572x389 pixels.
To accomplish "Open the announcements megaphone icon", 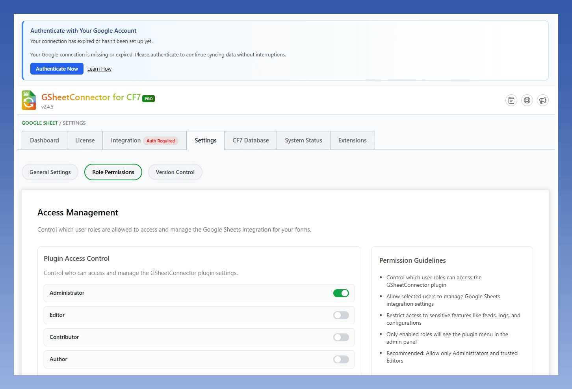I will 543,100.
